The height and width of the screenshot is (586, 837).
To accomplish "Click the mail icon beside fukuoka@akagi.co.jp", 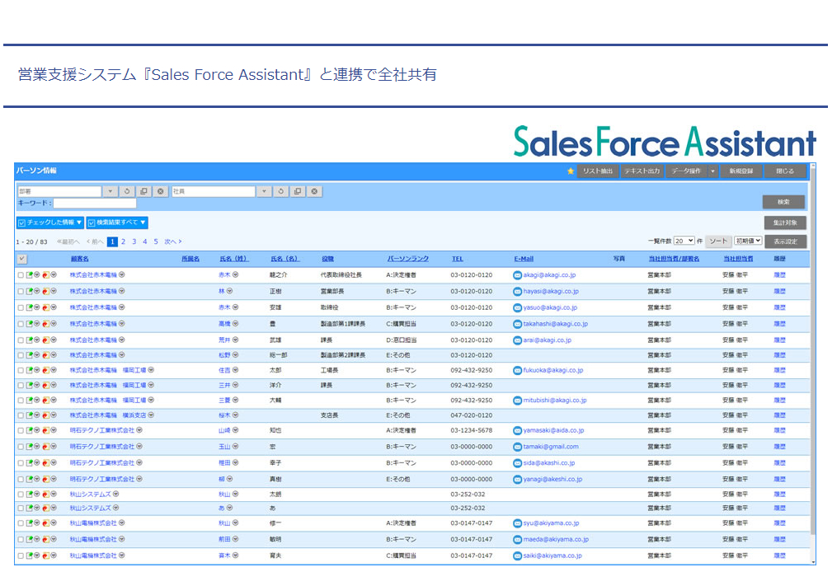I will tap(517, 370).
